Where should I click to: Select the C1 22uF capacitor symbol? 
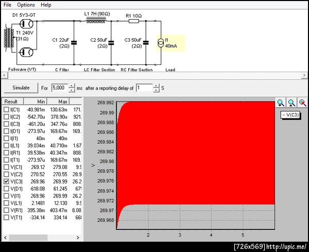74,43
